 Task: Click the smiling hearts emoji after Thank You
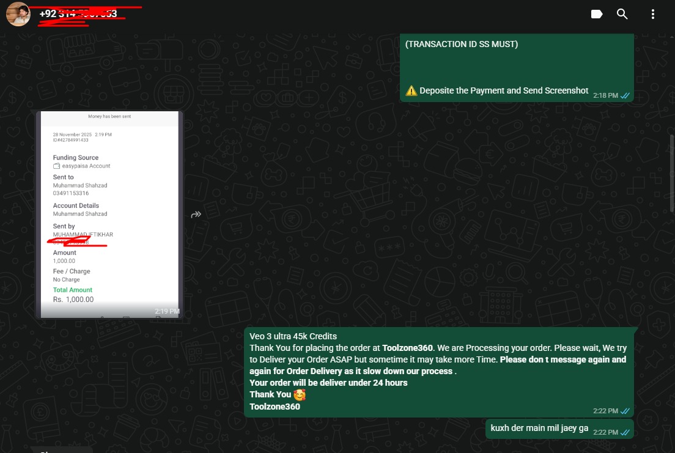[x=300, y=395]
